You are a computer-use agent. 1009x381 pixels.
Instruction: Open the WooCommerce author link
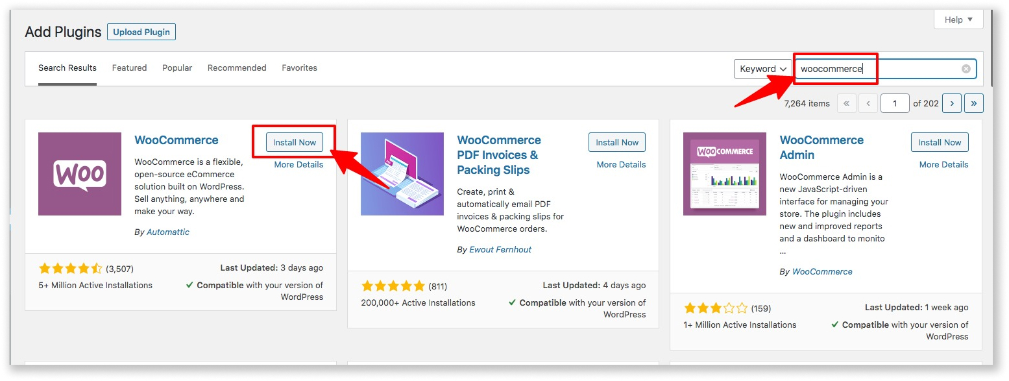(x=822, y=272)
